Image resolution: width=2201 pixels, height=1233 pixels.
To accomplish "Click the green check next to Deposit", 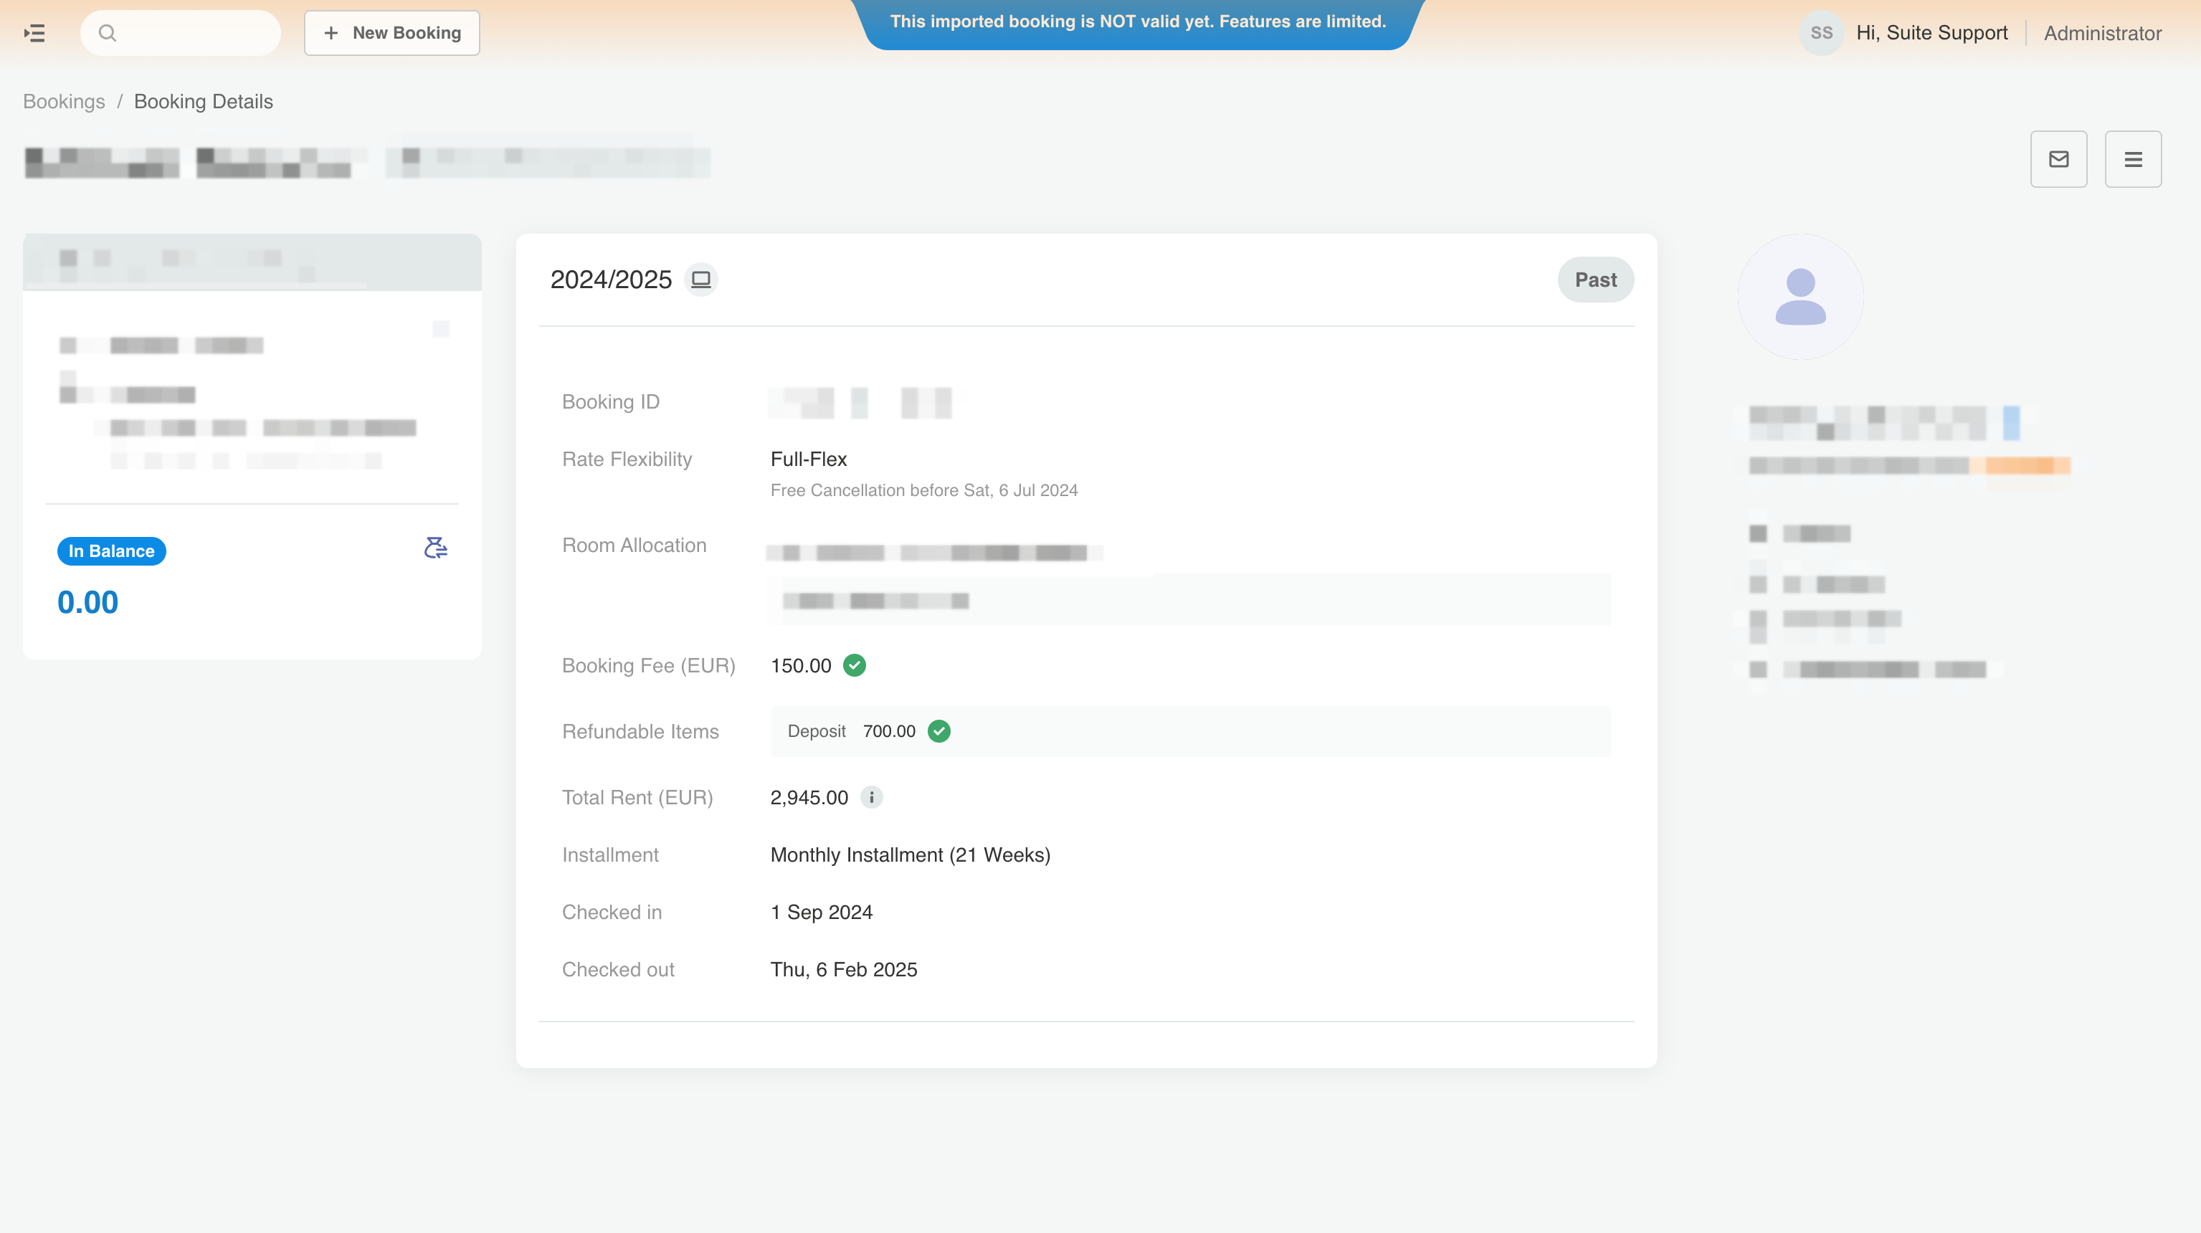I will point(939,731).
